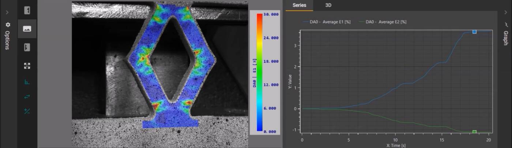Expand the Options panel chevron

7,12
